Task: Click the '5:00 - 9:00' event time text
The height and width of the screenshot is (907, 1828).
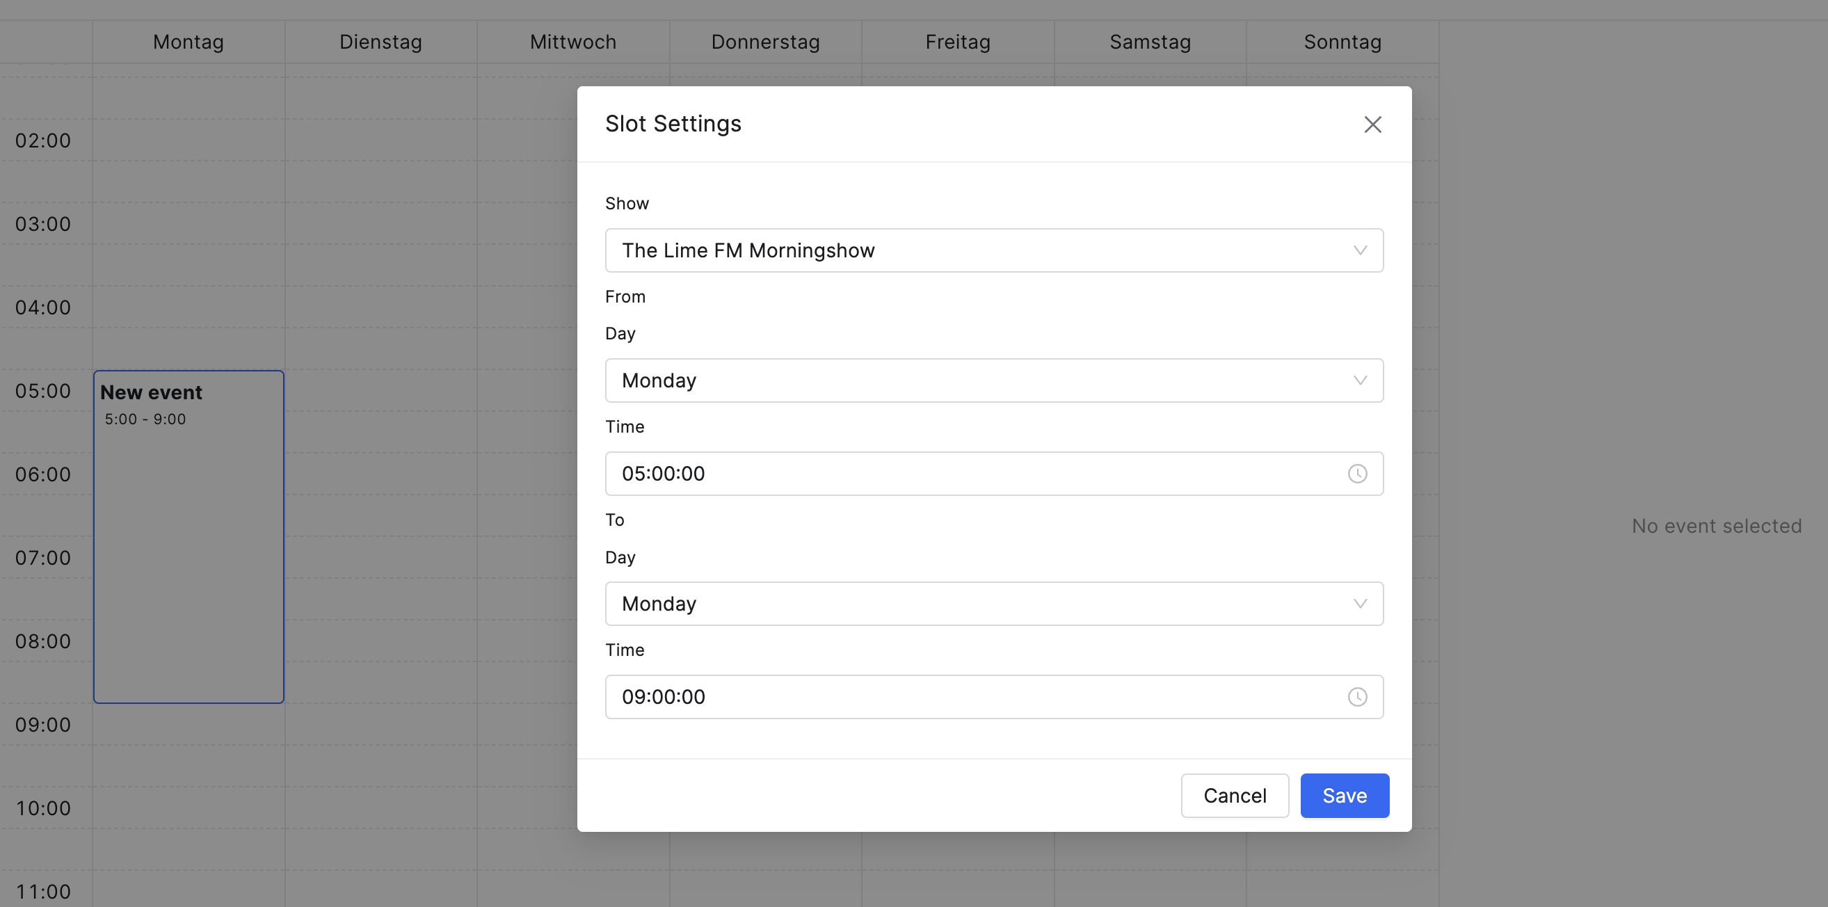Action: coord(145,419)
